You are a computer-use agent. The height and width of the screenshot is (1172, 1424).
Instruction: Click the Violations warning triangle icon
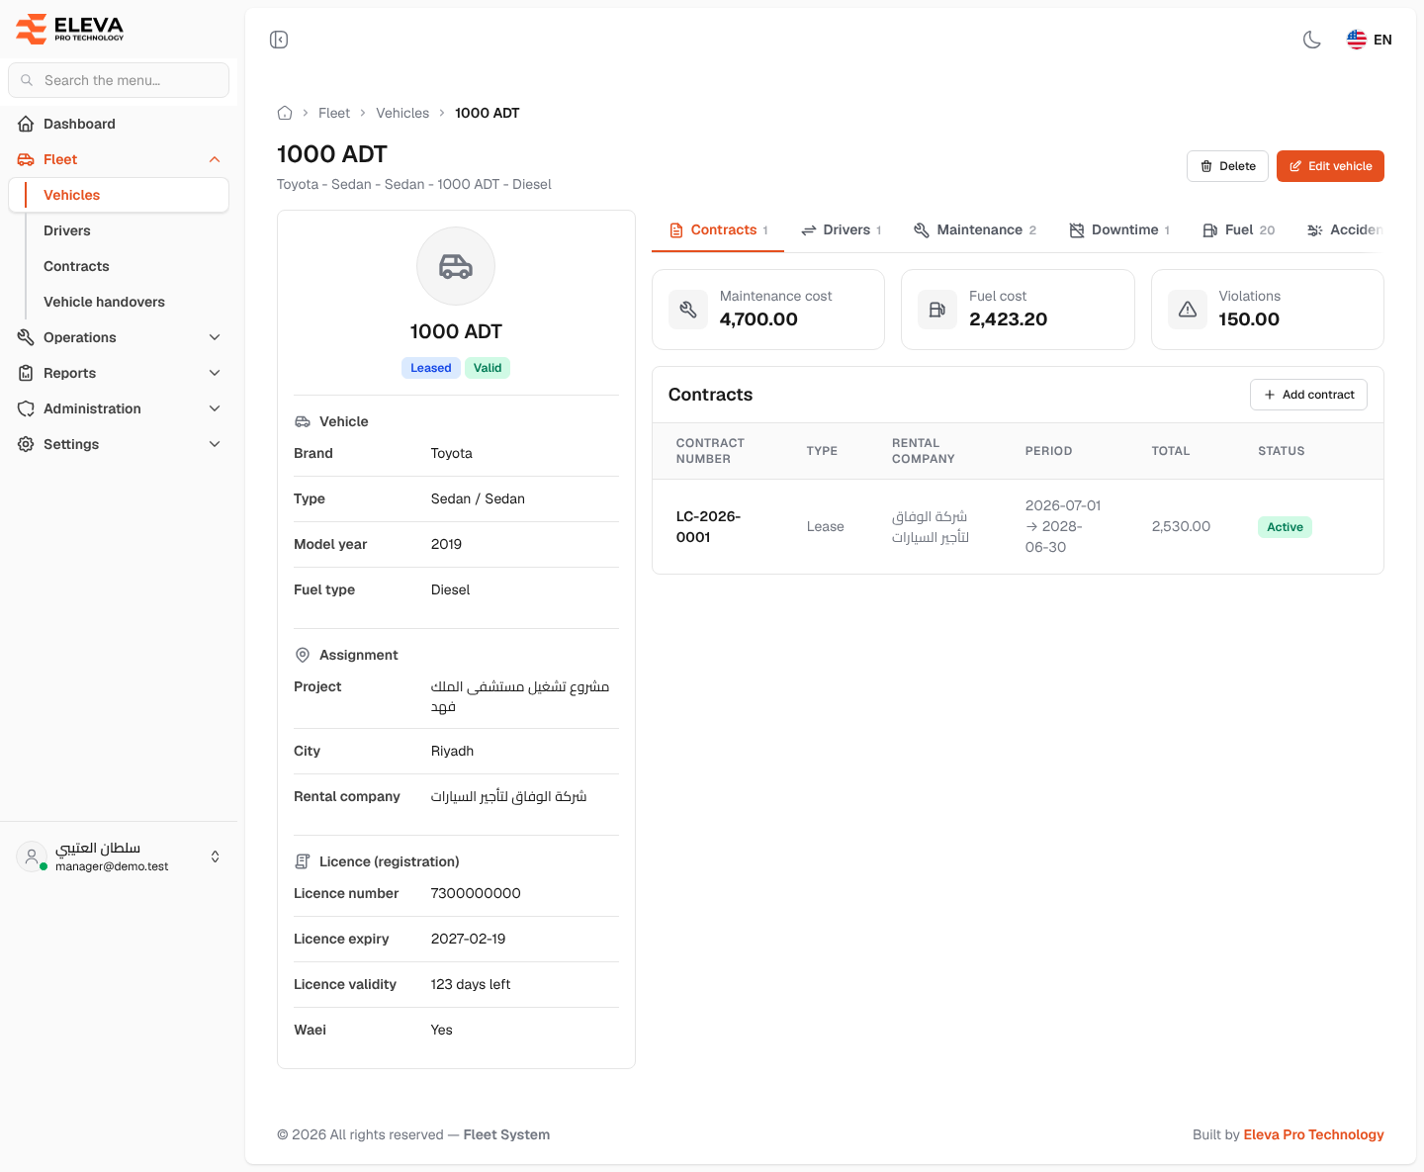coord(1188,310)
